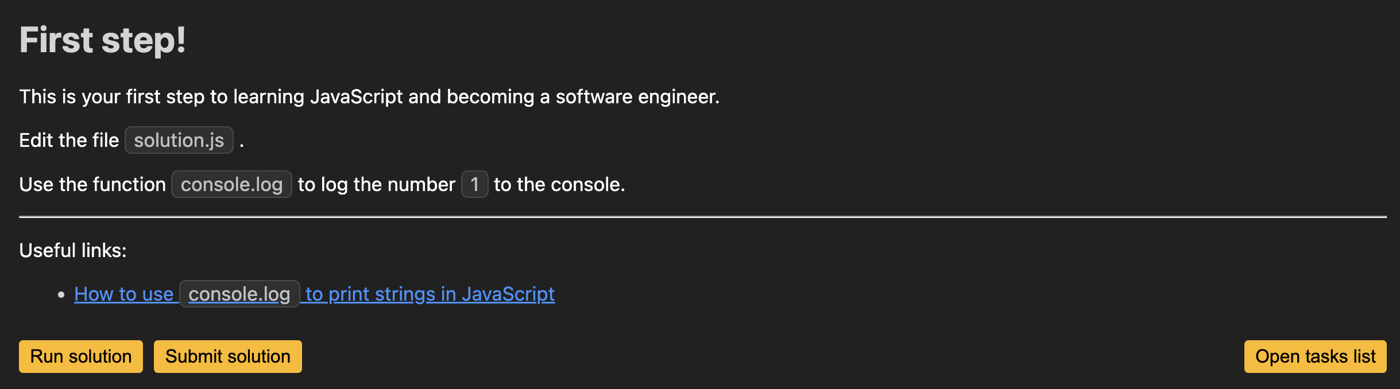This screenshot has height=389, width=1400.
Task: Click the console.log code label in the instructions
Action: pyautogui.click(x=231, y=184)
